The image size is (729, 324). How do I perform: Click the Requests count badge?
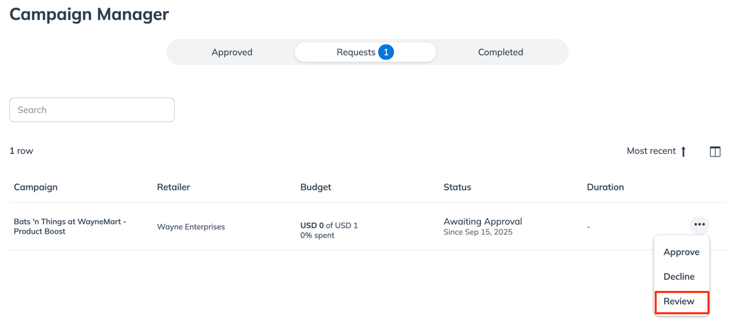click(x=386, y=53)
